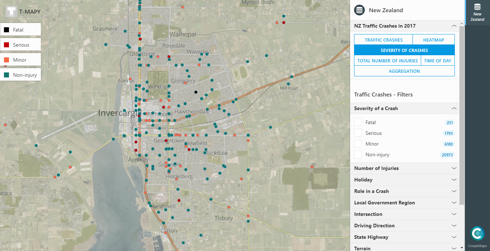490x251 pixels.
Task: Click the database icon beside New Zealand title
Action: tap(359, 10)
